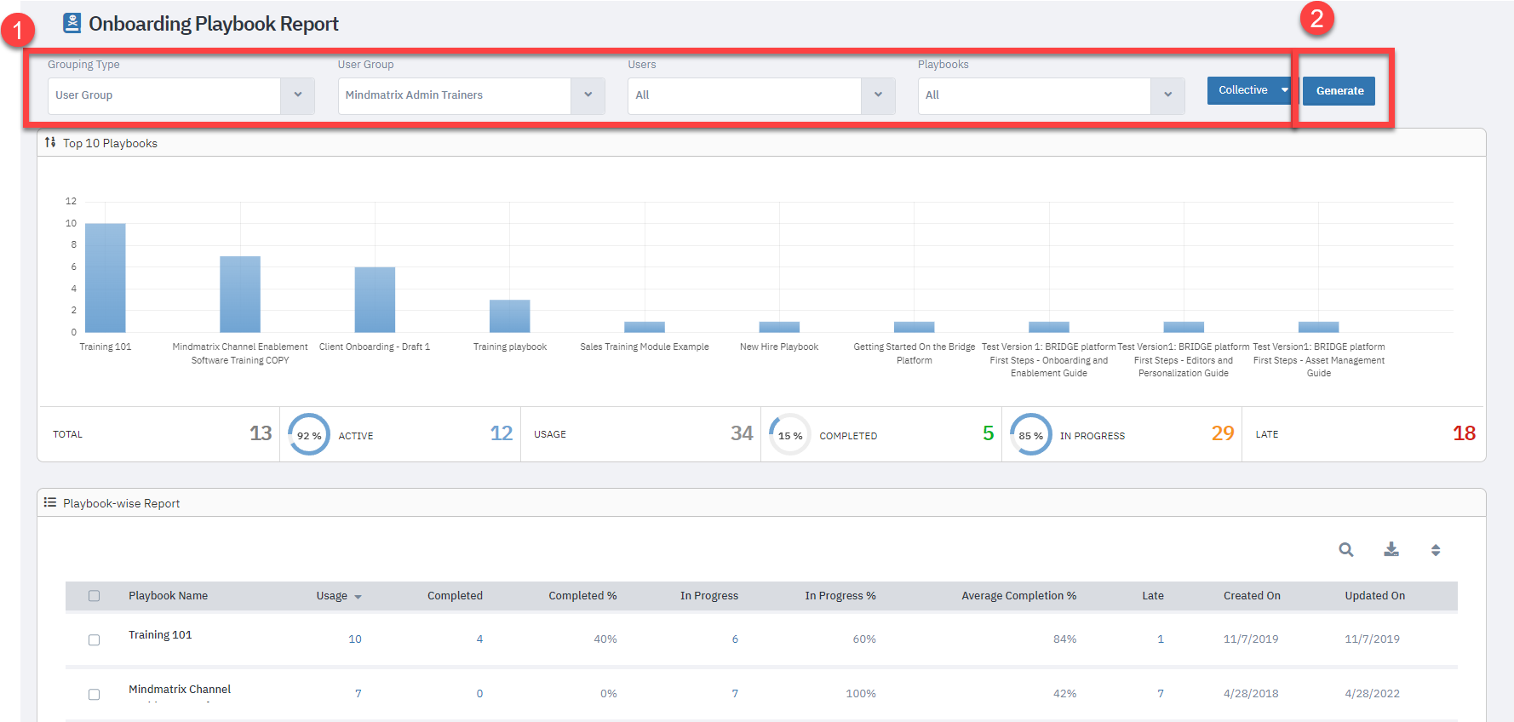Expand the Users dropdown

point(878,95)
